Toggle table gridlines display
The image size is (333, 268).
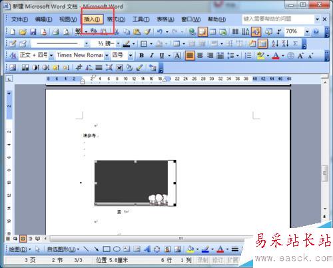pos(263,43)
